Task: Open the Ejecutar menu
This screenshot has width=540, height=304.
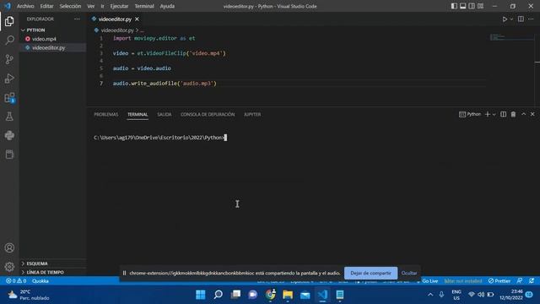Action: (x=119, y=6)
